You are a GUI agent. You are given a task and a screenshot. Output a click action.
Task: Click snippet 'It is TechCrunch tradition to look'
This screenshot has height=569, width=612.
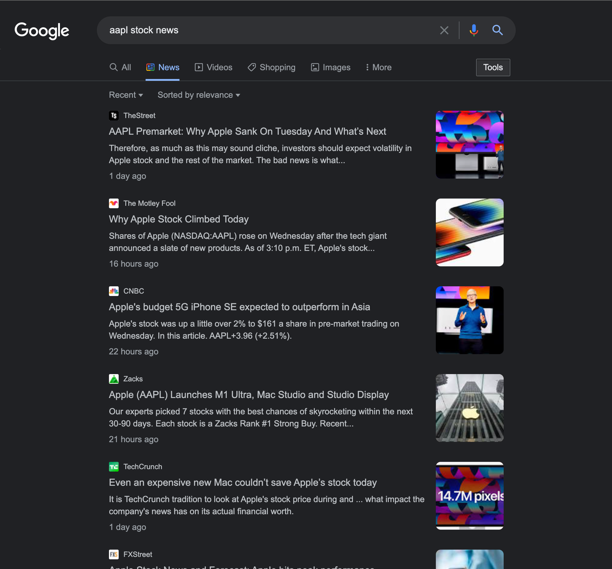267,505
